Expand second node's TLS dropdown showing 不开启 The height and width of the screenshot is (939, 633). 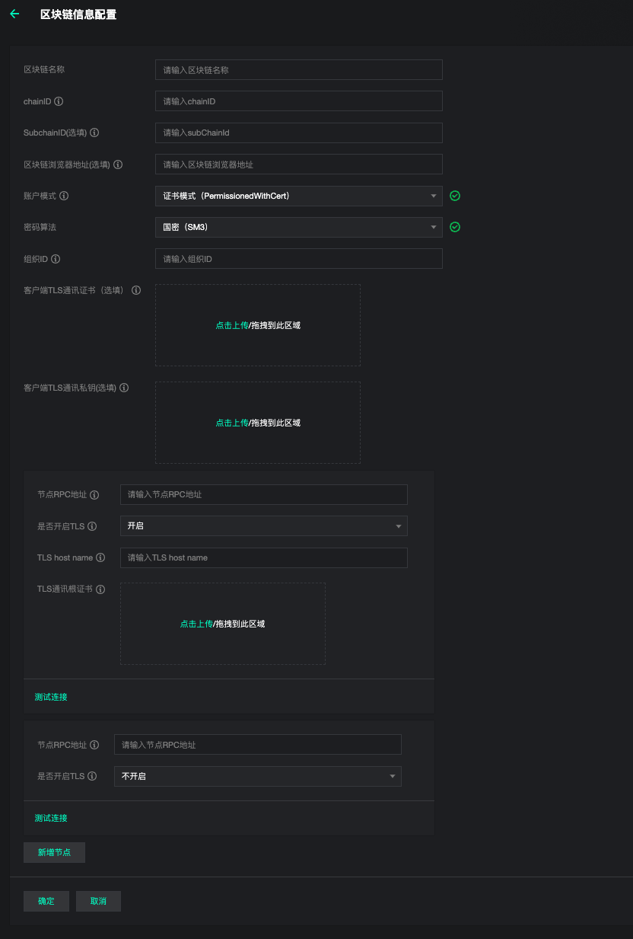pyautogui.click(x=257, y=776)
